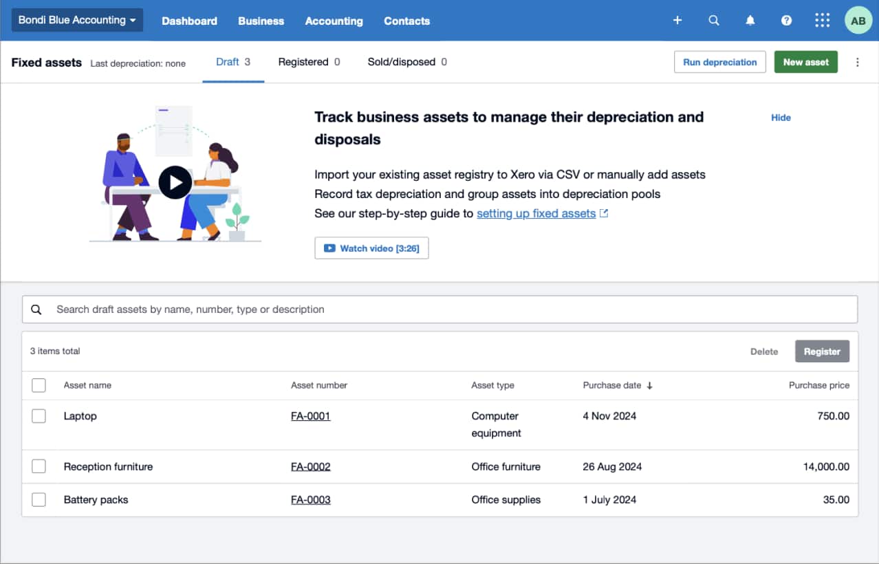
Task: Sort by Purchase date column arrow
Action: 649,386
